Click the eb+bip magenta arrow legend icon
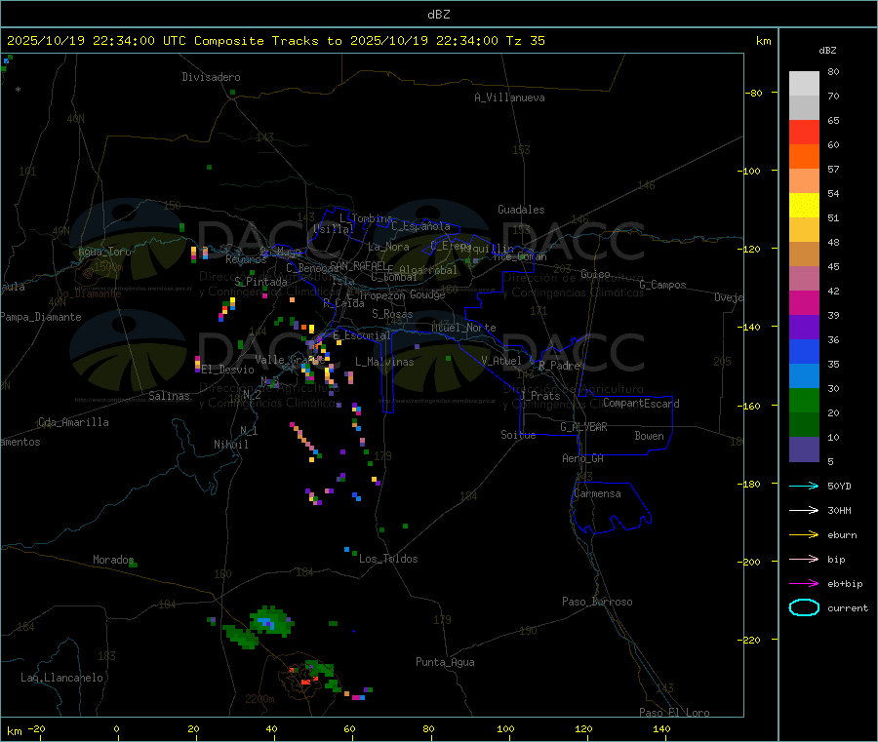878x742 pixels. click(804, 583)
